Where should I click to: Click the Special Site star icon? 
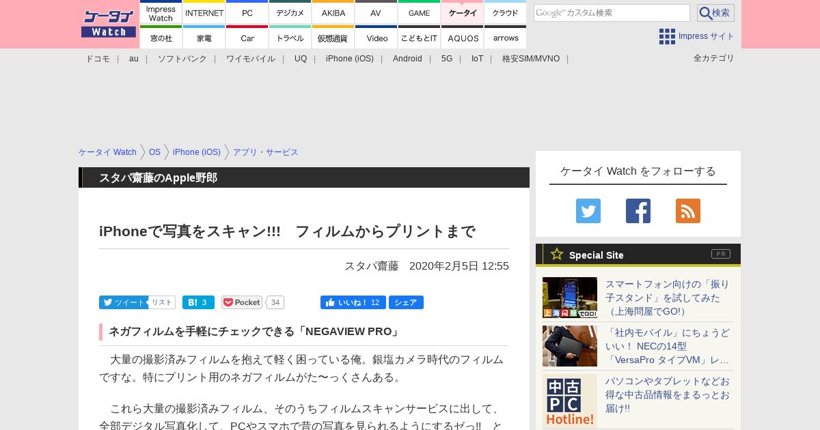tap(557, 254)
